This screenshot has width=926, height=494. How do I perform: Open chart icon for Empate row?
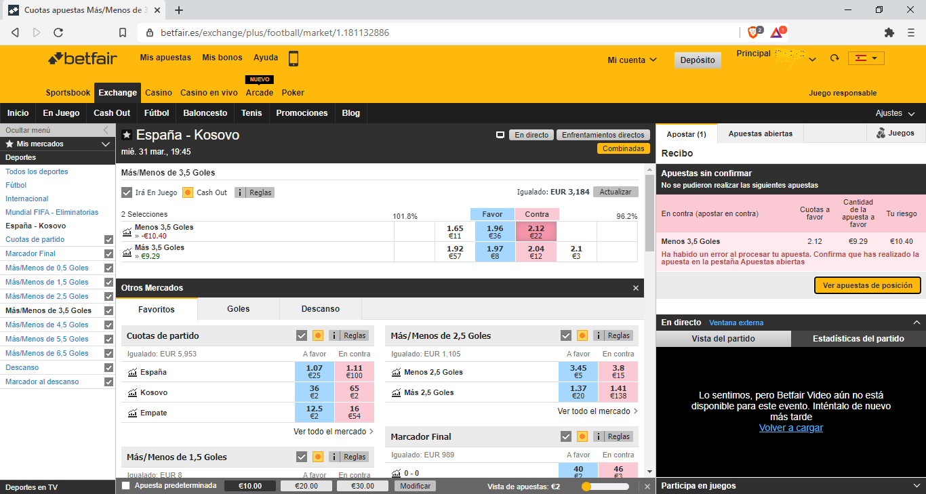coord(132,413)
